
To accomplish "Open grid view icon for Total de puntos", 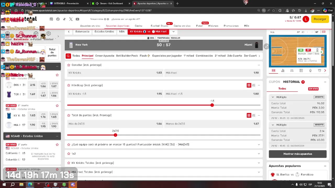I will click(249, 115).
